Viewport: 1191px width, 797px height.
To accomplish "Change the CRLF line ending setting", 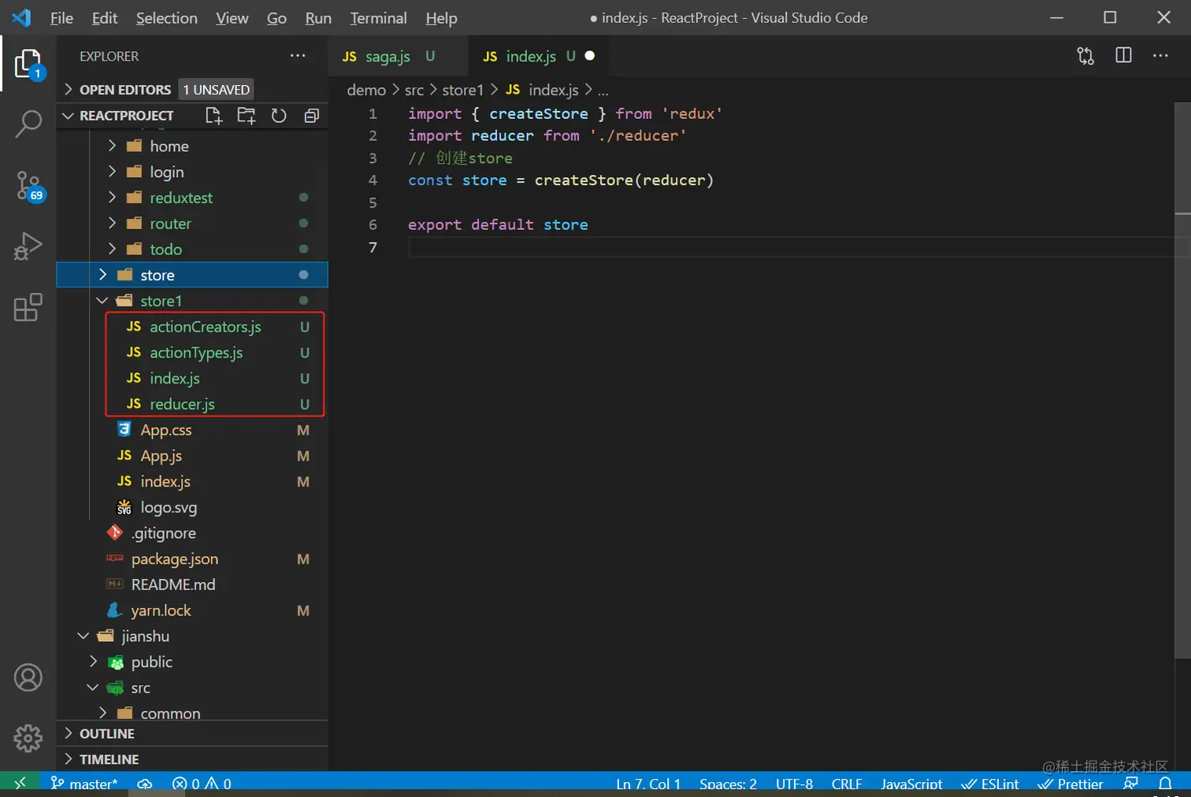I will pos(846,784).
